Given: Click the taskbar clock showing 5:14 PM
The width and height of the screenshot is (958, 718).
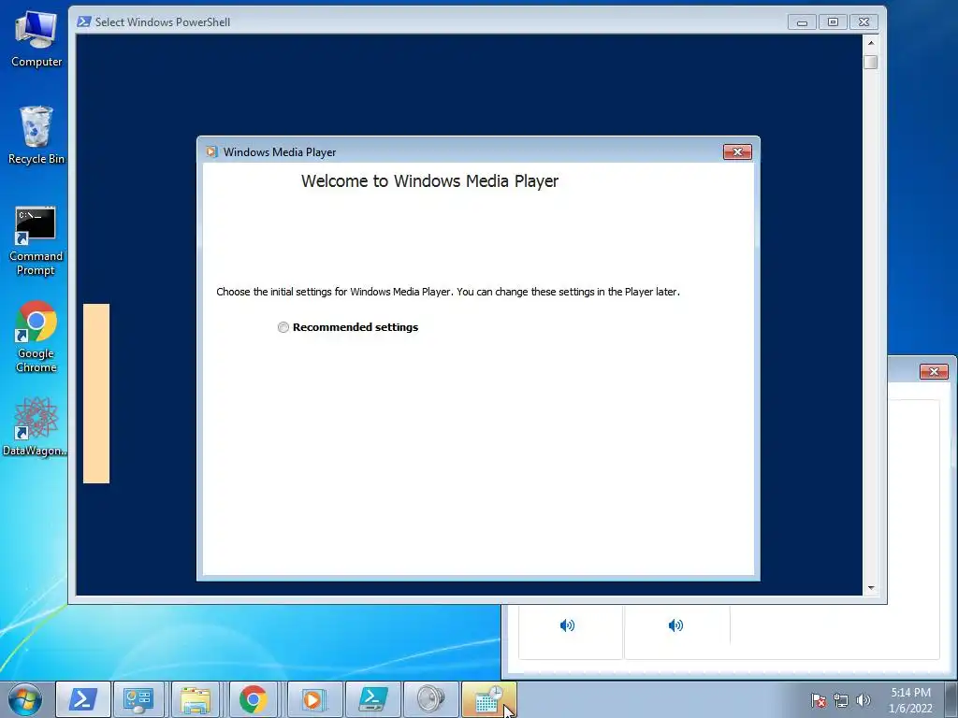Looking at the screenshot, I should coord(910,700).
